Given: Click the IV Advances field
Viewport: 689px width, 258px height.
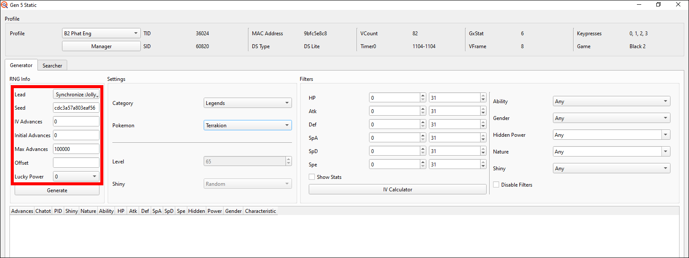Looking at the screenshot, I should click(76, 121).
